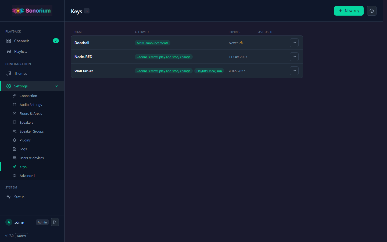Click the EXPIRES column header
This screenshot has width=387, height=242.
[234, 32]
